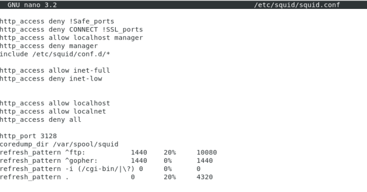Viewport: 367px width, 192px height.
Task: Click the 'deny CONNECT !SSL_ports' line
Action: [71, 29]
